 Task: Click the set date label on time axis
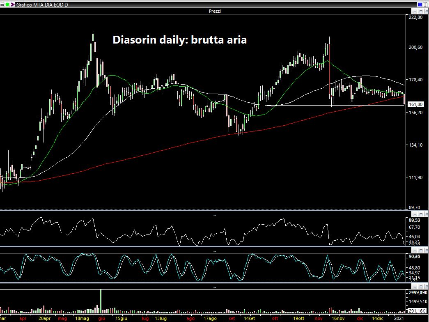tap(232, 318)
